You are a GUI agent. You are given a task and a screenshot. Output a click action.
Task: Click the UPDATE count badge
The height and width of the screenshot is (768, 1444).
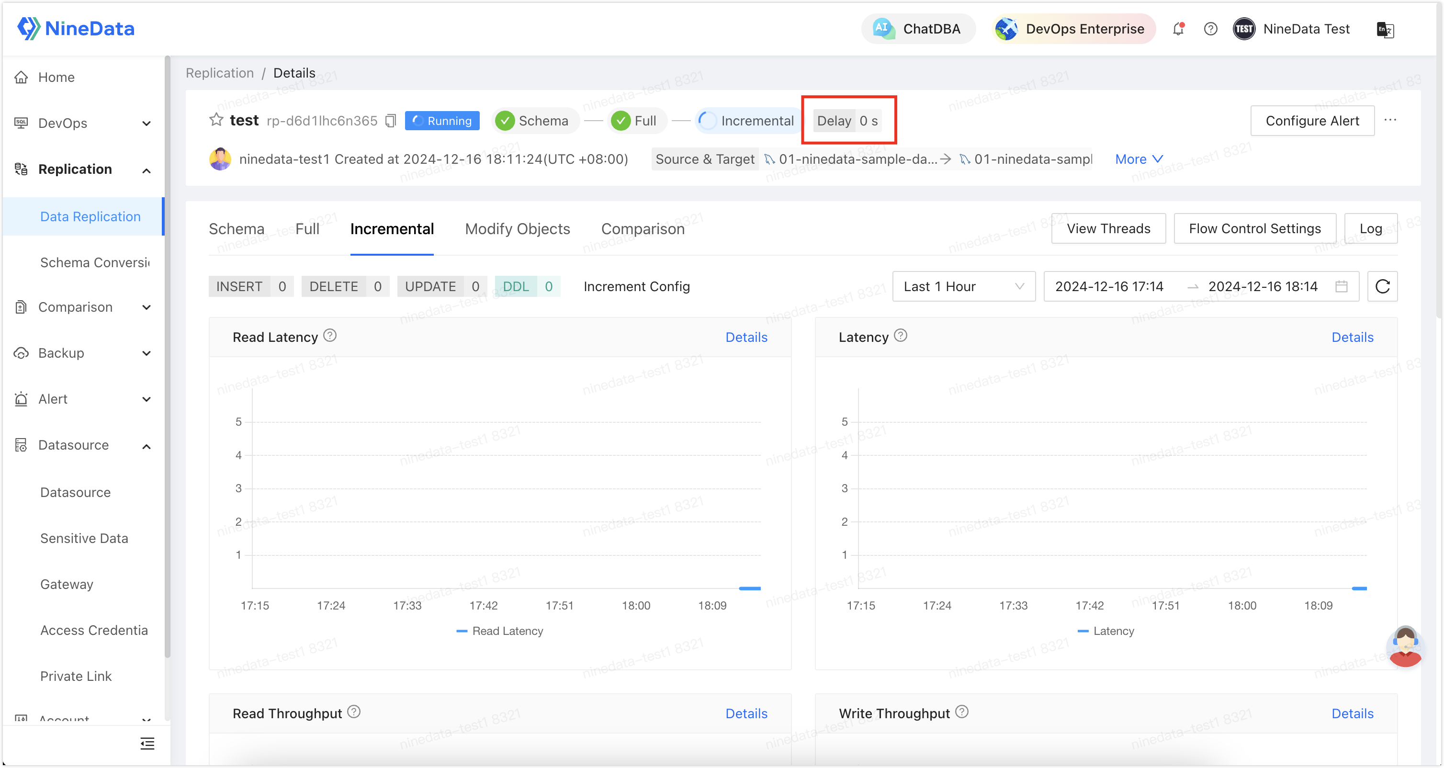click(x=442, y=286)
